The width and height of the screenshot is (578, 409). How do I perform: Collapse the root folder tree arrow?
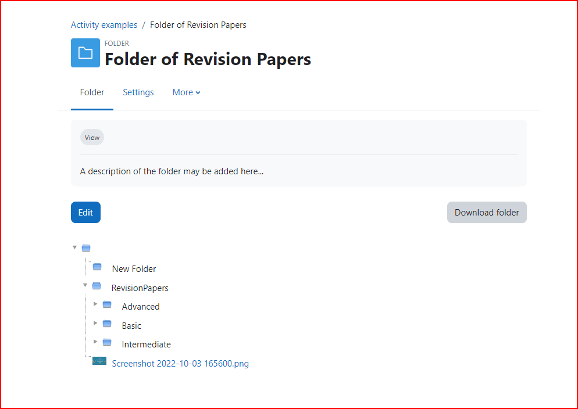click(x=74, y=247)
